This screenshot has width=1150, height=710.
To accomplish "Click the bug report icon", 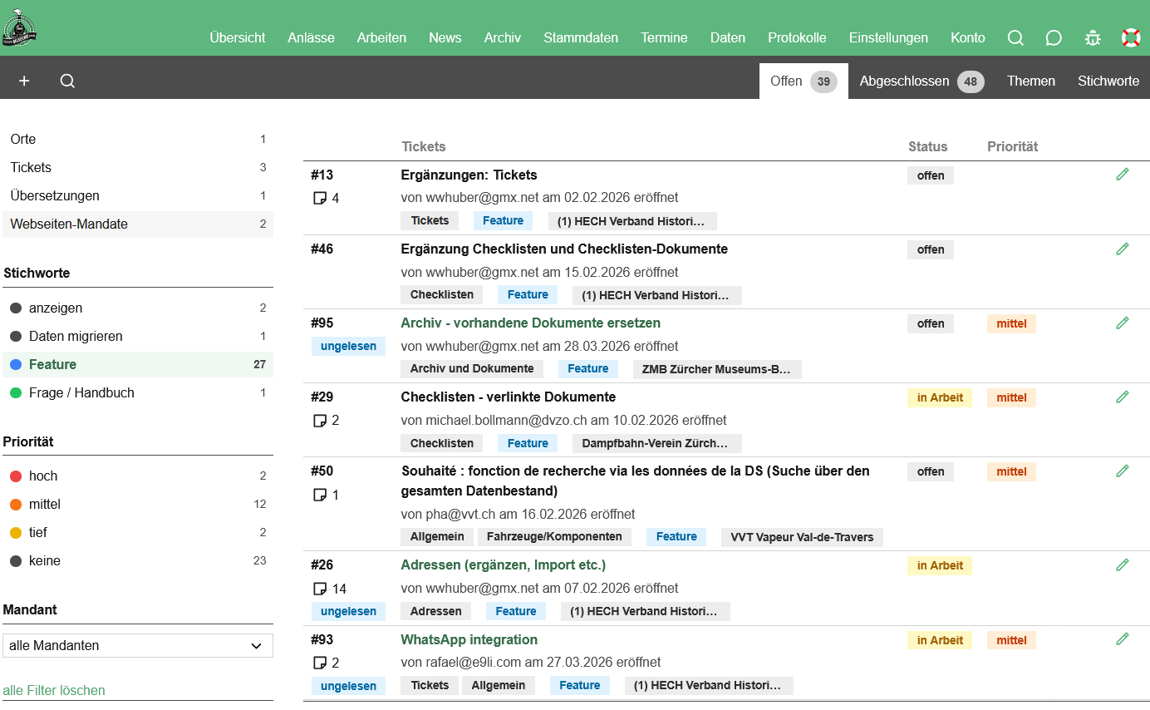I will (1093, 37).
